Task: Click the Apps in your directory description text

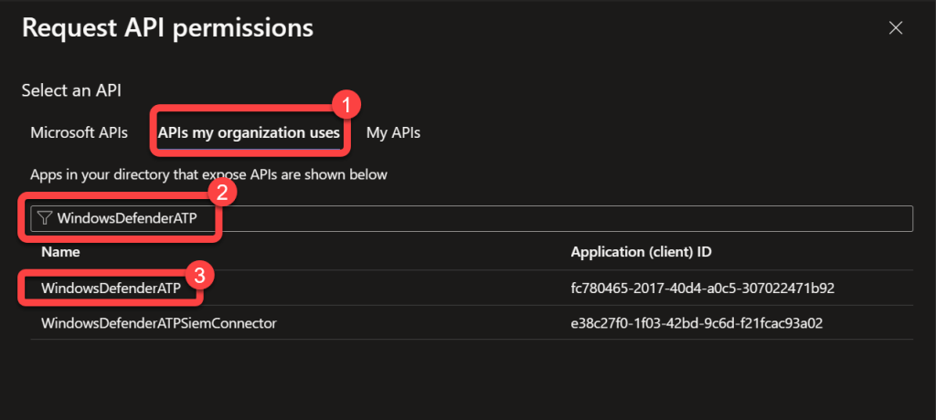Action: [208, 173]
